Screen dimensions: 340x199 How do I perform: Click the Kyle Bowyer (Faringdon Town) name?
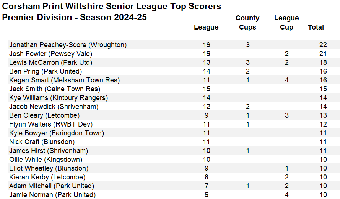[57, 133]
